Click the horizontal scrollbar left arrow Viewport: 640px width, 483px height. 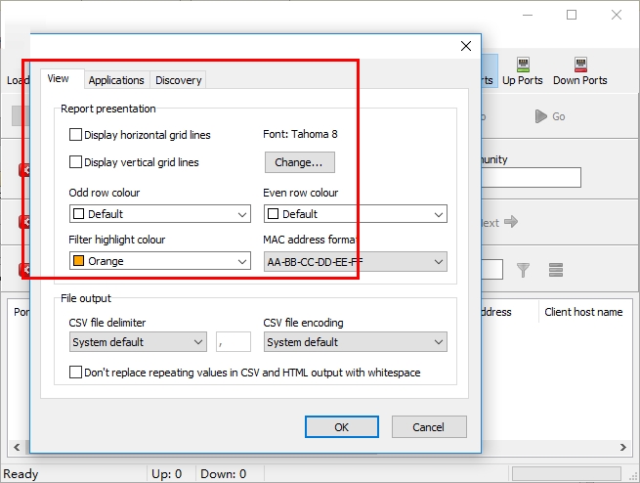point(17,447)
